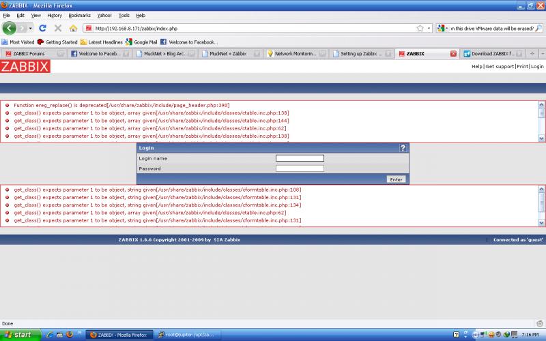
Task: Switch to the MuckNet » Zabbix tab
Action: (x=231, y=54)
